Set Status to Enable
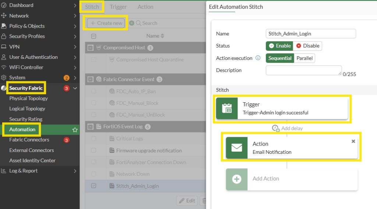 (279, 46)
